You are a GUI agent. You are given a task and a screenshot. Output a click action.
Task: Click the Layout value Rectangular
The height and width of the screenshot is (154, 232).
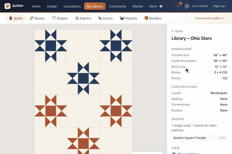click(x=219, y=93)
